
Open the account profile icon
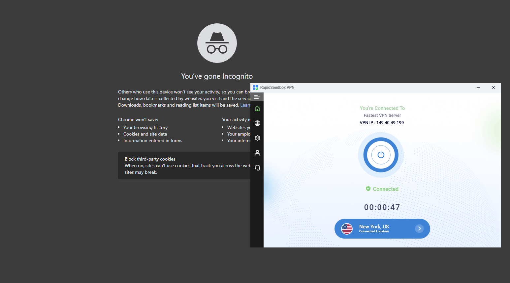257,153
